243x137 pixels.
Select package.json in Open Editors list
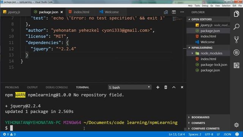tap(208, 31)
